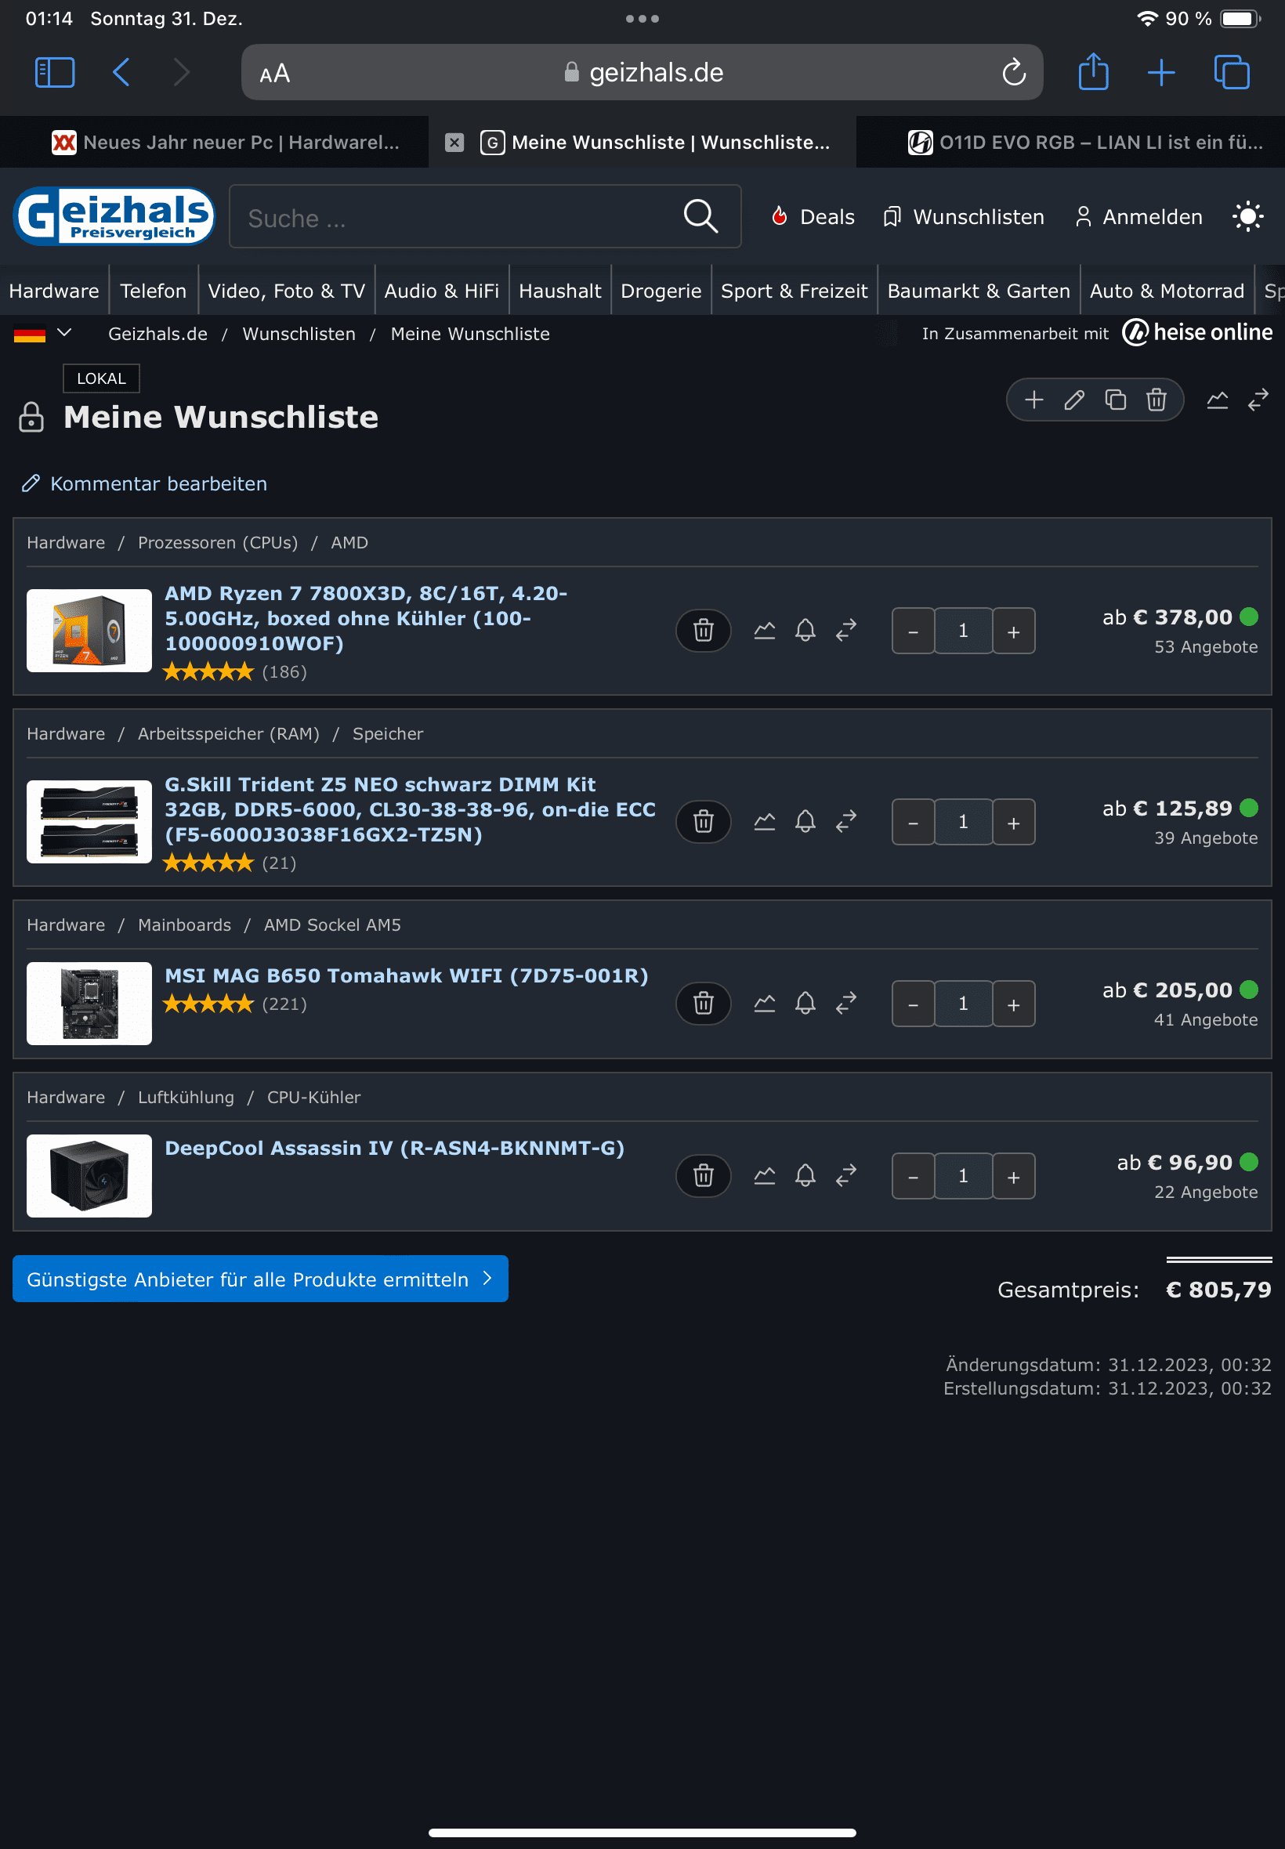The width and height of the screenshot is (1285, 1849).
Task: Click Kommentar bearbeiten
Action: tap(145, 483)
